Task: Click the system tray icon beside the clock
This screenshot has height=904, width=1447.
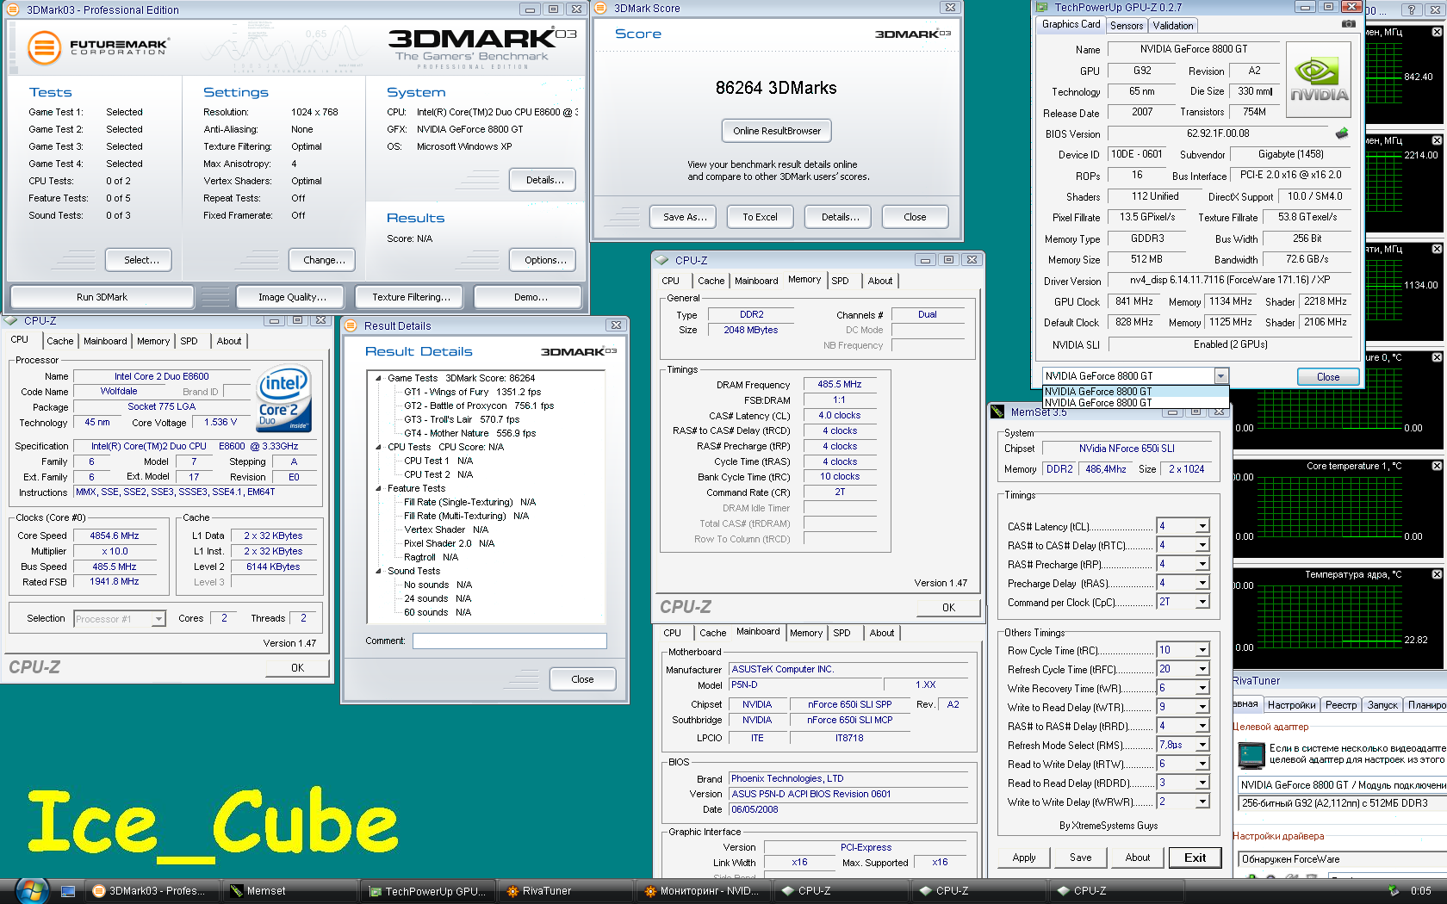Action: point(1394,891)
